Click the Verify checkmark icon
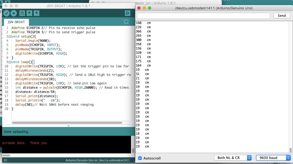This screenshot has width=293, height=164. (6, 13)
